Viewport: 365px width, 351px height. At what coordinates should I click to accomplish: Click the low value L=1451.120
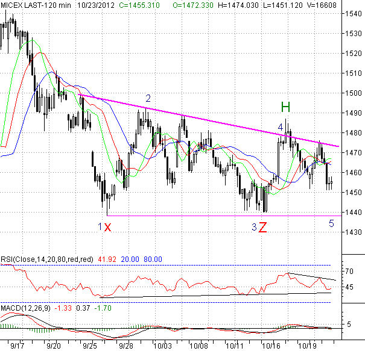[283, 5]
